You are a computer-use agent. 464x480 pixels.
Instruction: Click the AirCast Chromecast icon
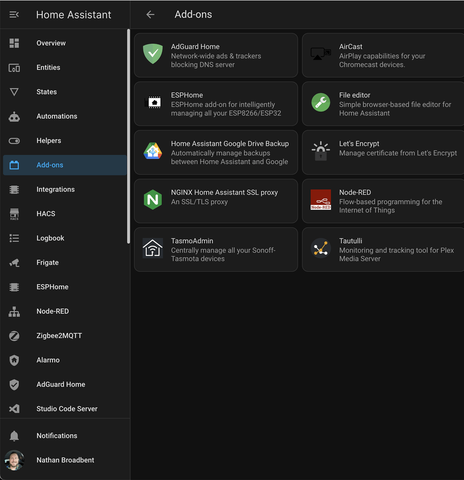point(321,54)
